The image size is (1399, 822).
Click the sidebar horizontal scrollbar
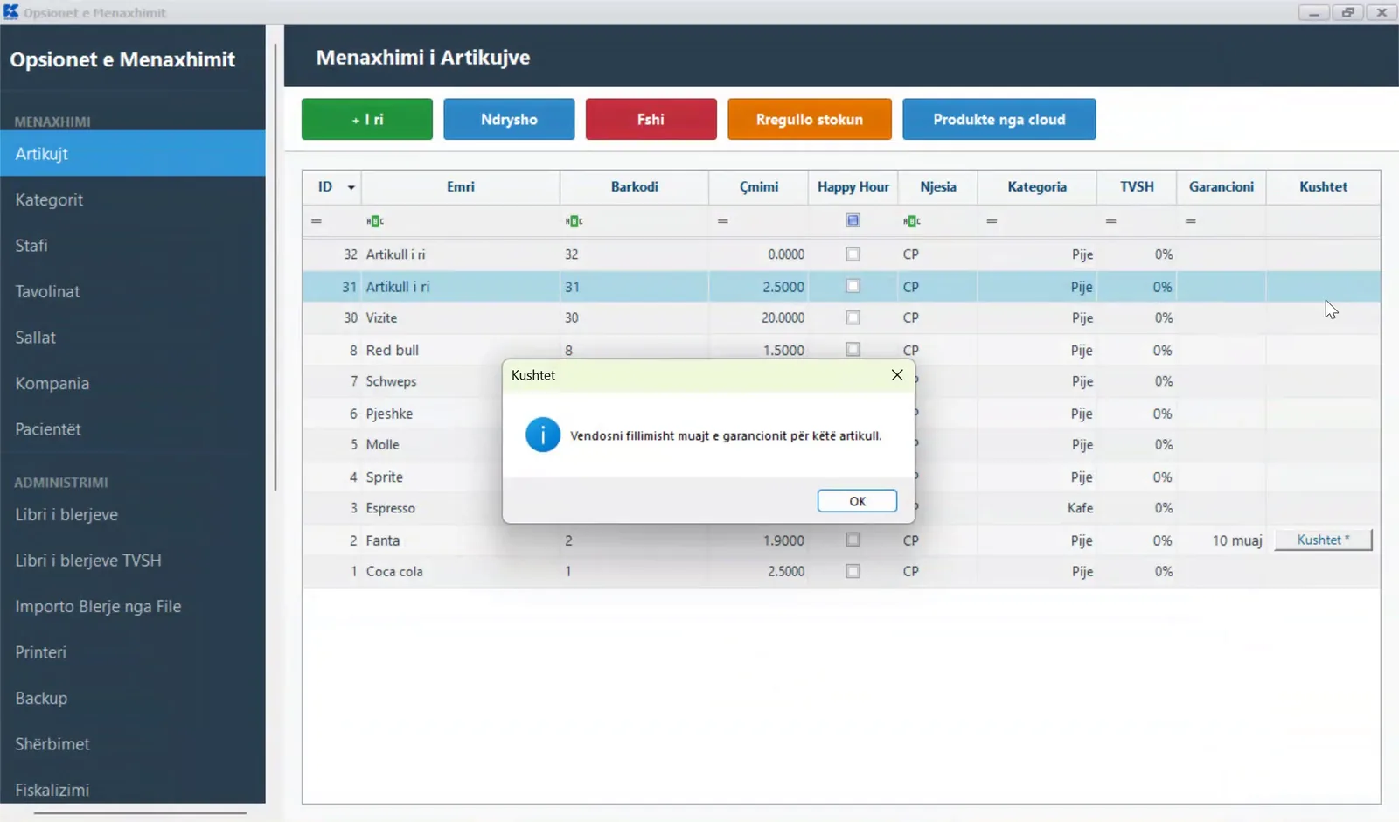coord(141,812)
